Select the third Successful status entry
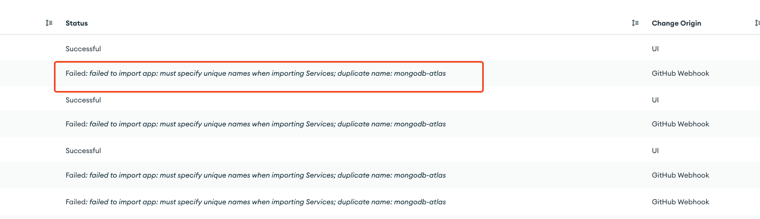Viewport: 760px width, 219px height. tap(83, 151)
